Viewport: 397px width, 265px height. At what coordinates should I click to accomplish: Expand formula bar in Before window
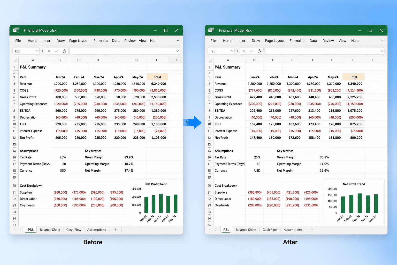(x=178, y=51)
